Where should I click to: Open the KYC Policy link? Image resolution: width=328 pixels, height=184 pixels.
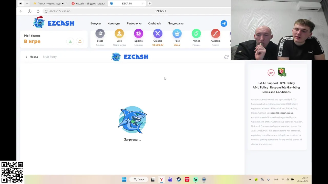coord(288,83)
